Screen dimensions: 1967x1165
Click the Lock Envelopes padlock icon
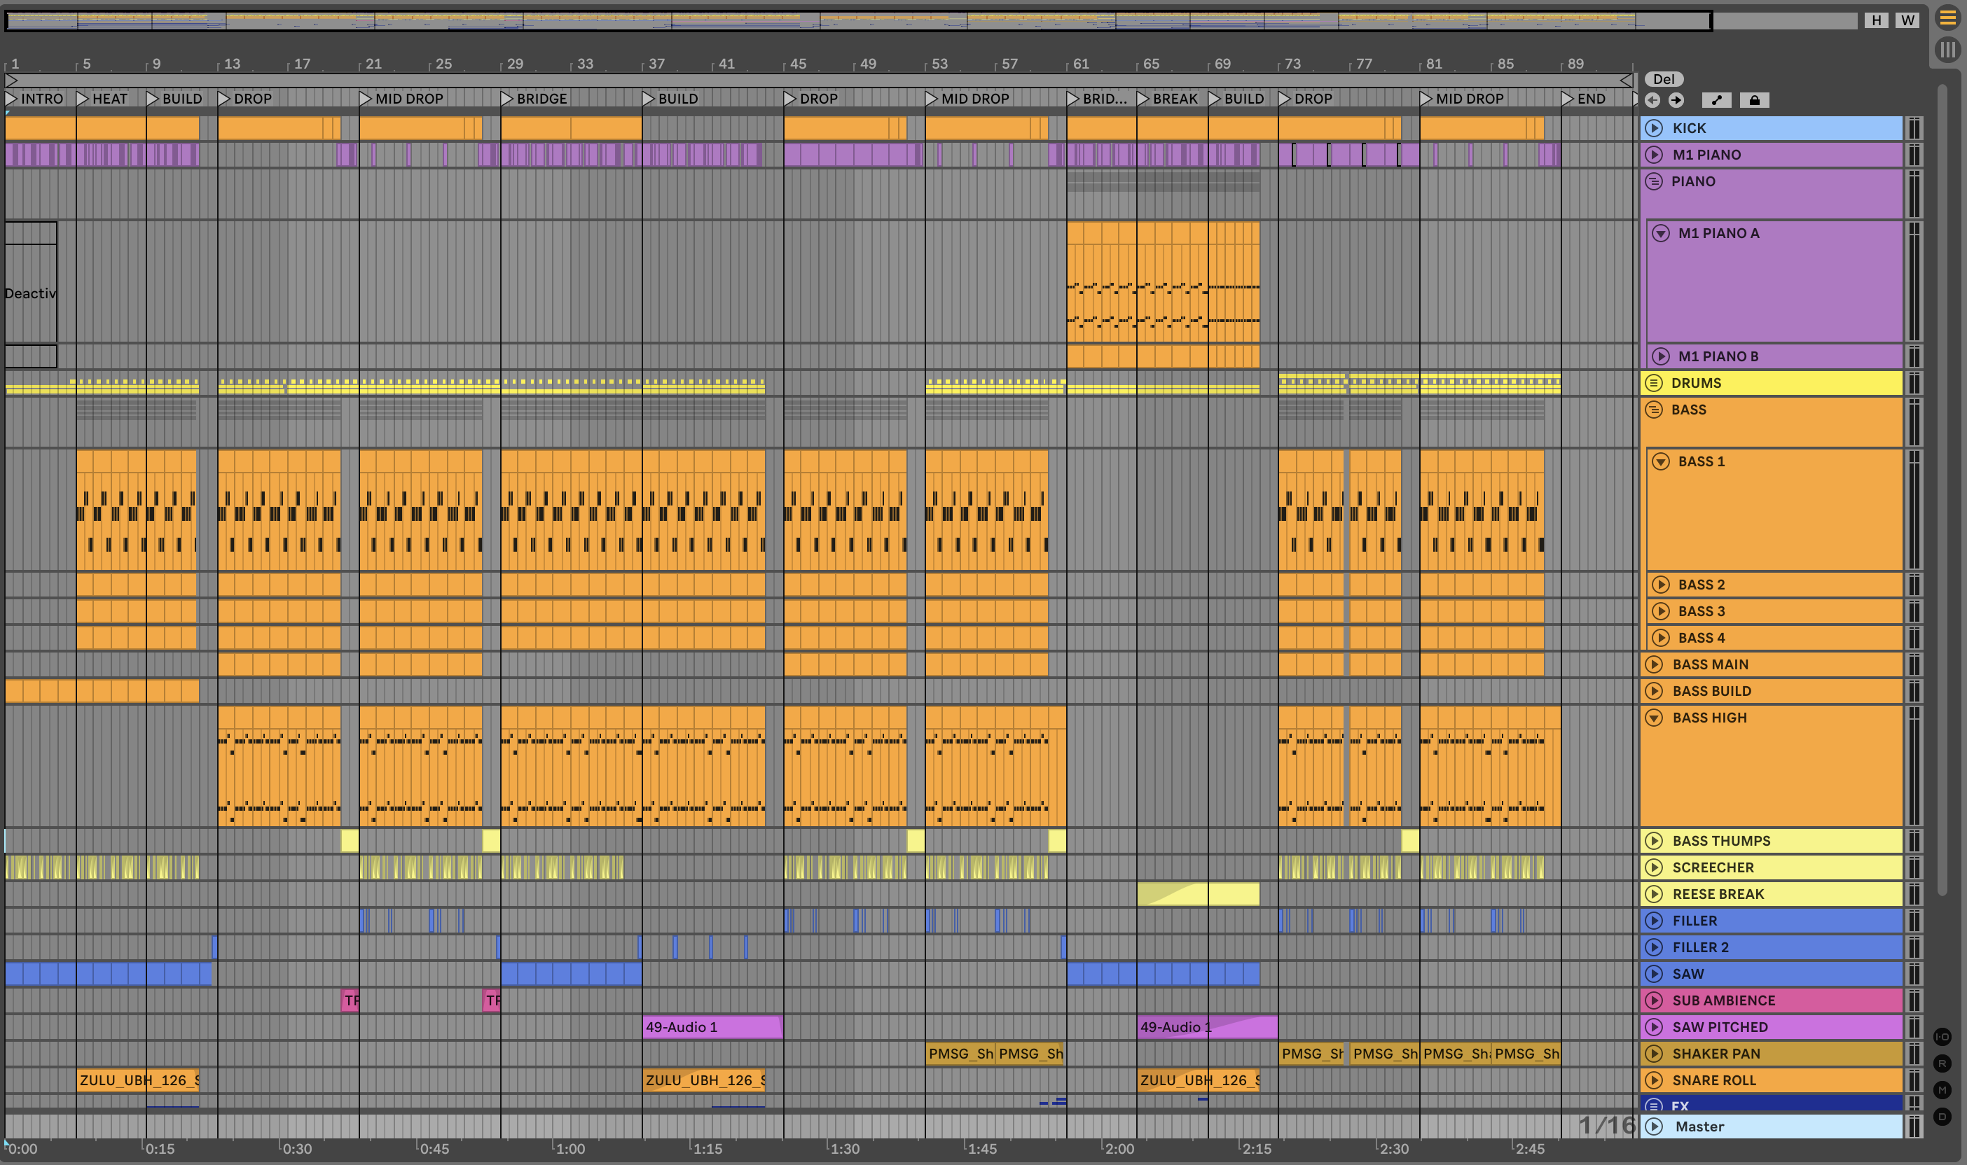(1753, 99)
